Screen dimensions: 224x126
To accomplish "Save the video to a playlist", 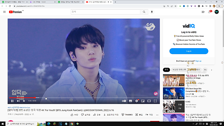I will point(149,115).
